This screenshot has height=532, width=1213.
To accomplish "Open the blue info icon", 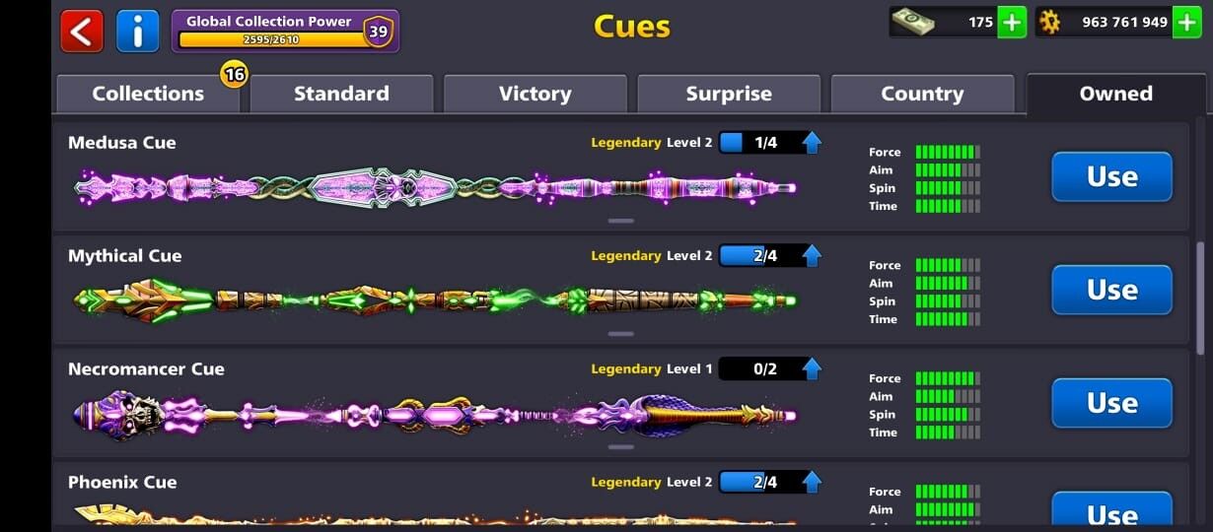I will point(138,31).
